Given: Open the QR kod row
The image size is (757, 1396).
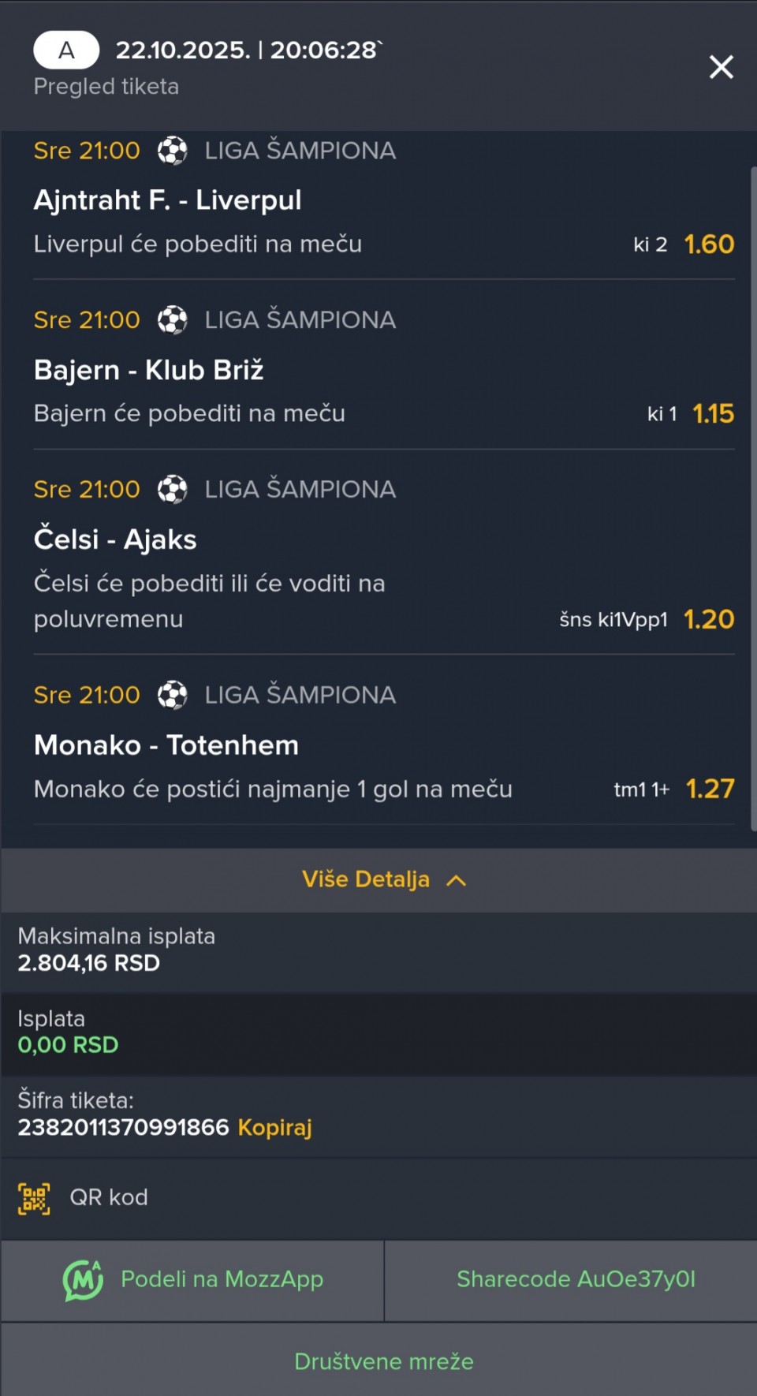Looking at the screenshot, I should pos(109,1197).
